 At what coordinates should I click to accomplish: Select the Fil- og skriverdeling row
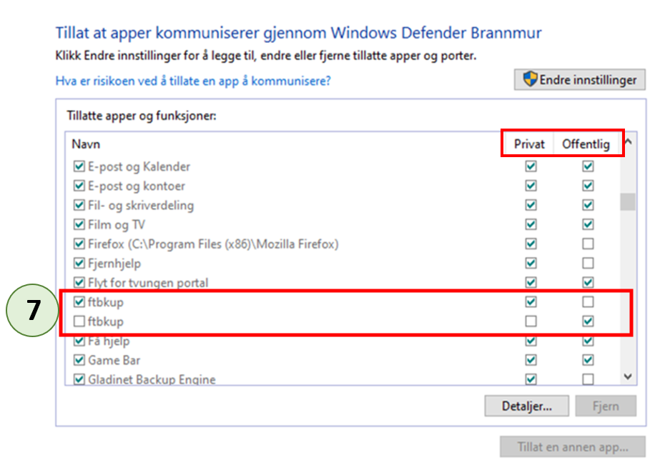click(141, 206)
